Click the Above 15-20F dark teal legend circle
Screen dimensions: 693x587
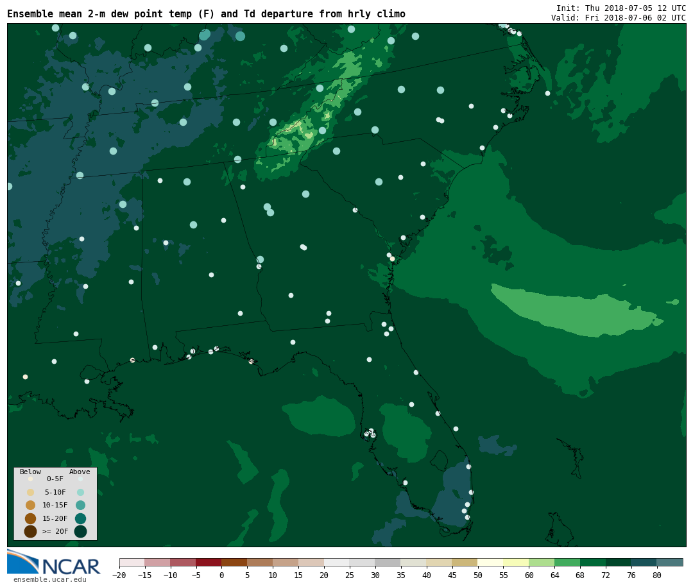tap(80, 518)
